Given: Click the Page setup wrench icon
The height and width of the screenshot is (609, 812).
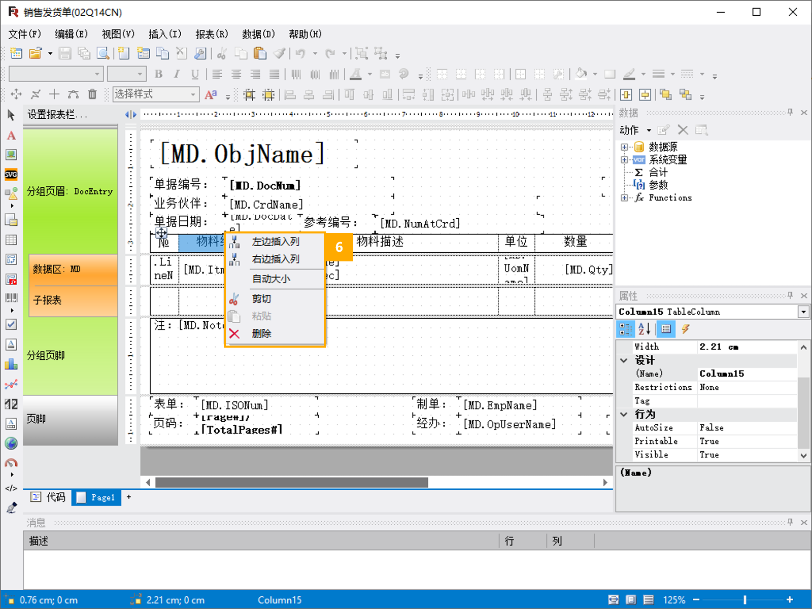Looking at the screenshot, I should click(x=200, y=53).
